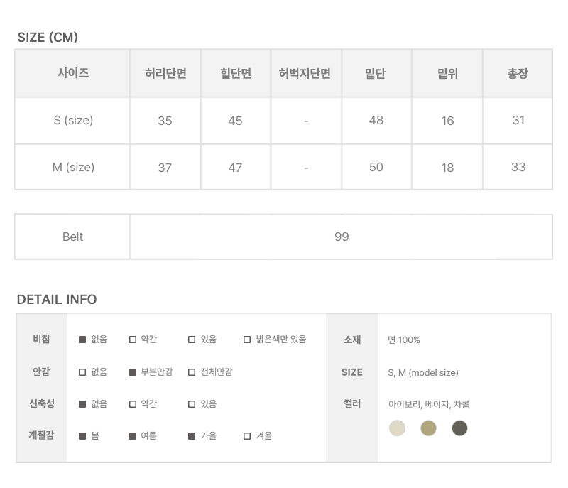The image size is (568, 488).
Task: Click the DETAIL INFO heading
Action: (x=57, y=299)
